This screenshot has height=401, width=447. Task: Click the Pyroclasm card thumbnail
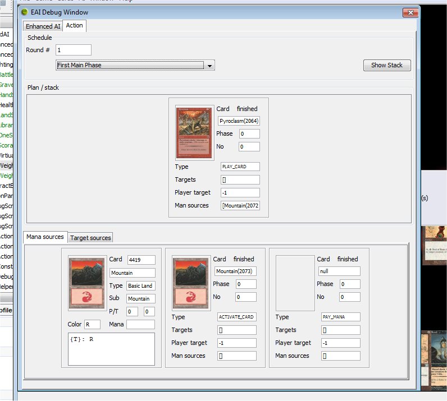coord(194,133)
